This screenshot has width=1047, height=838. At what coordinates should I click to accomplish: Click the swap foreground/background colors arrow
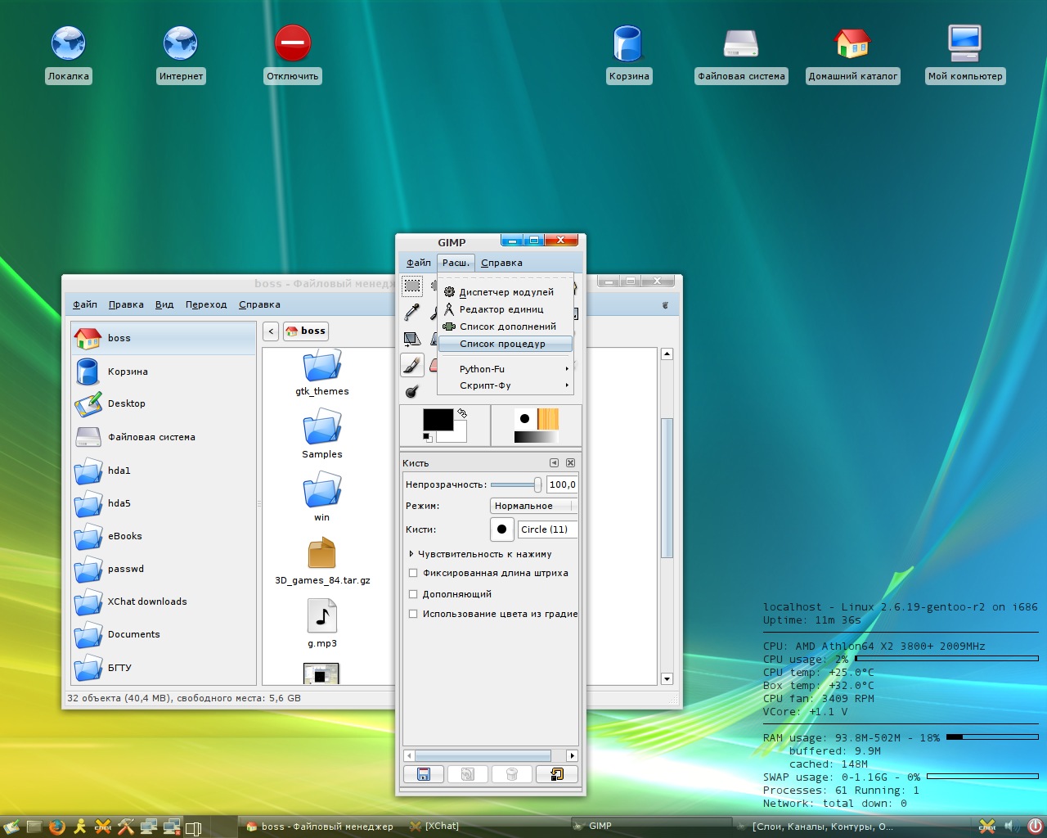coord(462,413)
